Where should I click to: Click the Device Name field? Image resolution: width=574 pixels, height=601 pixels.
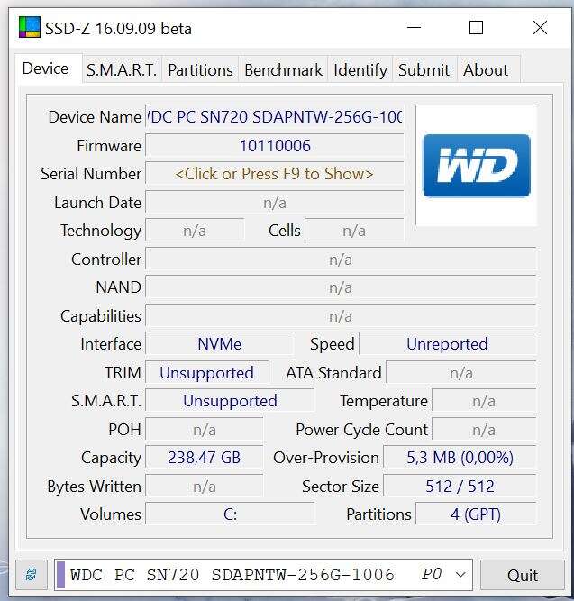pos(274,117)
